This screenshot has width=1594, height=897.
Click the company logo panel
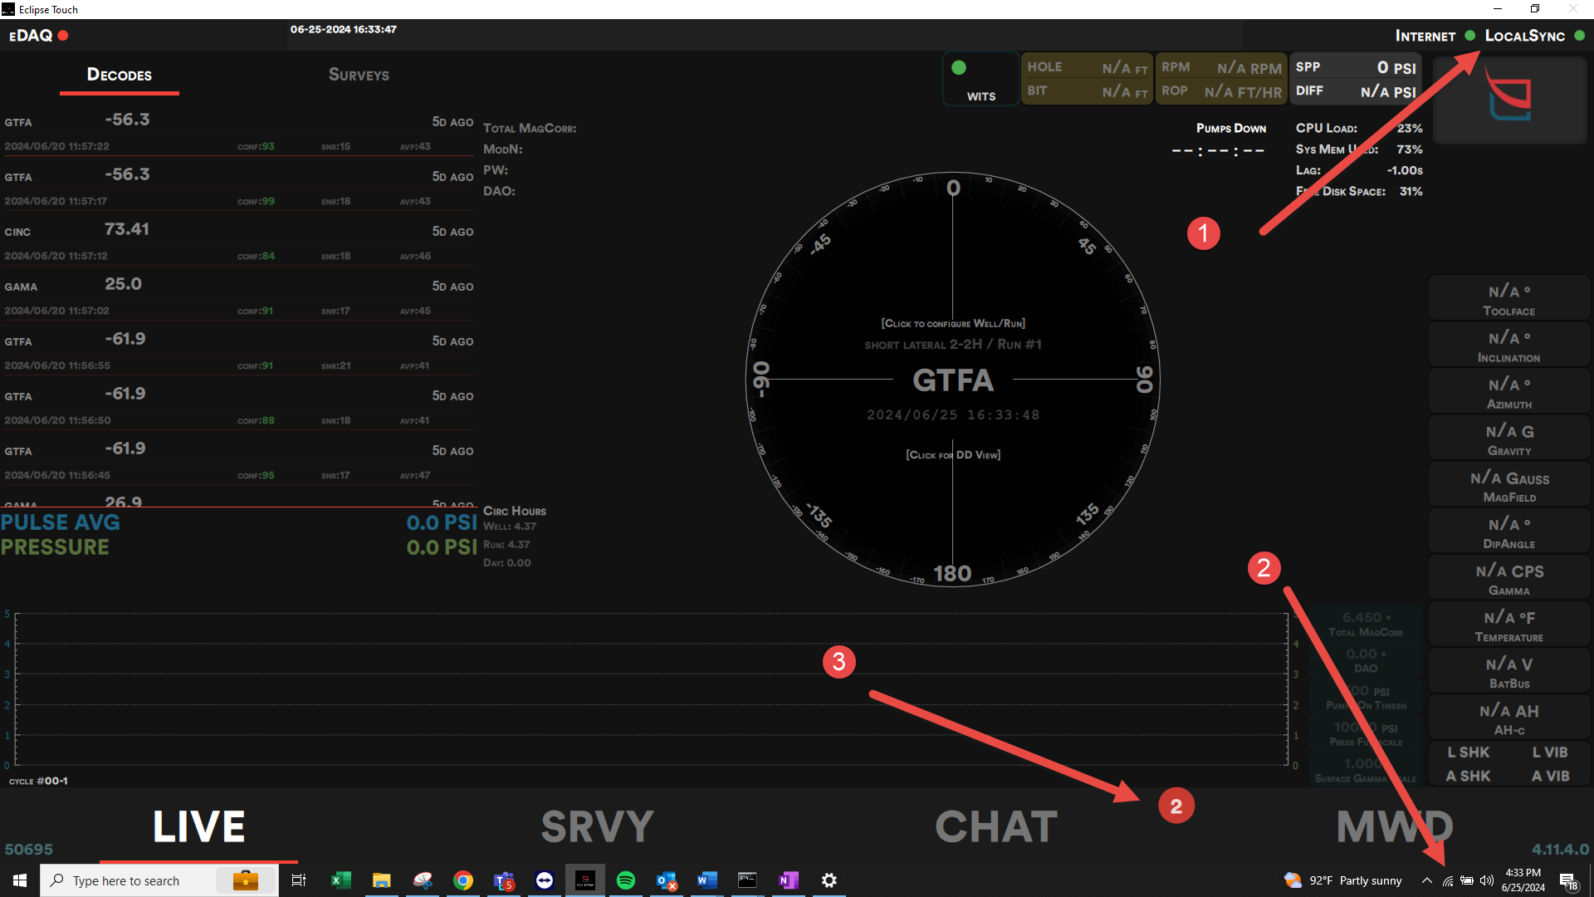[1509, 100]
